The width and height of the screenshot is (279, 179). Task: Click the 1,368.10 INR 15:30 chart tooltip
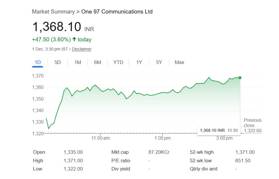219,130
